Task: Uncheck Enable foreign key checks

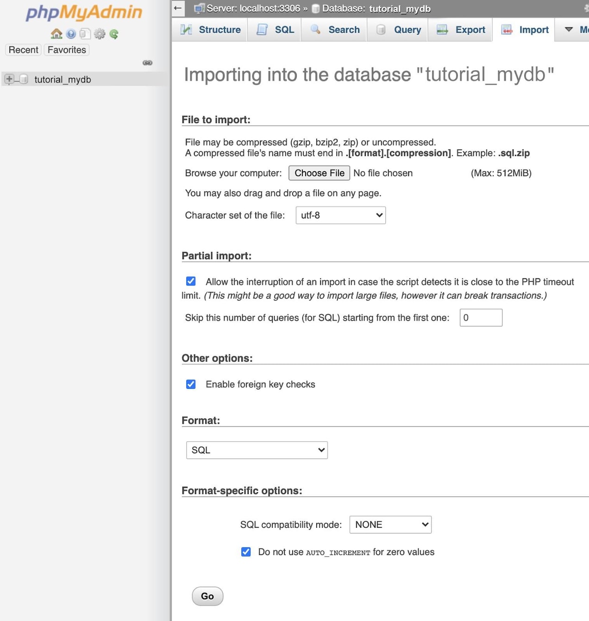Action: pos(191,384)
